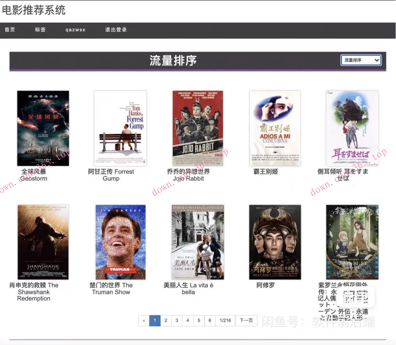This screenshot has width=396, height=345.
Task: Click 退出登录 to log out
Action: 116,30
